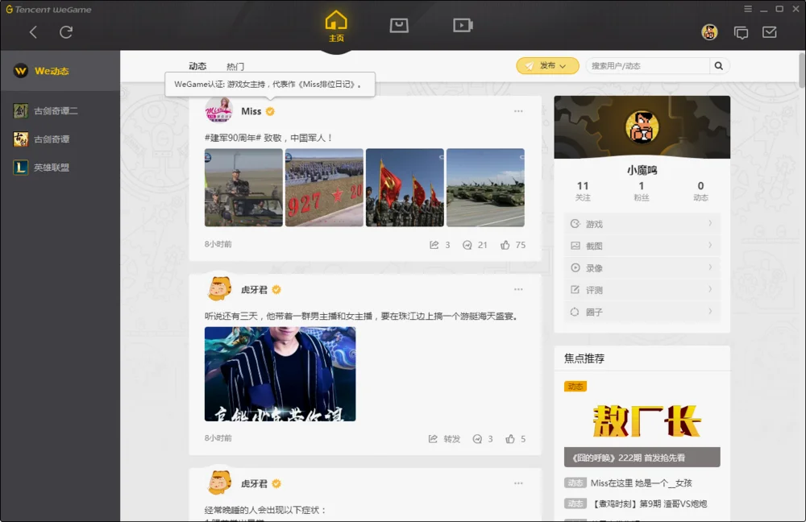View the soldier in jeep photo
806x522 pixels.
coord(243,188)
